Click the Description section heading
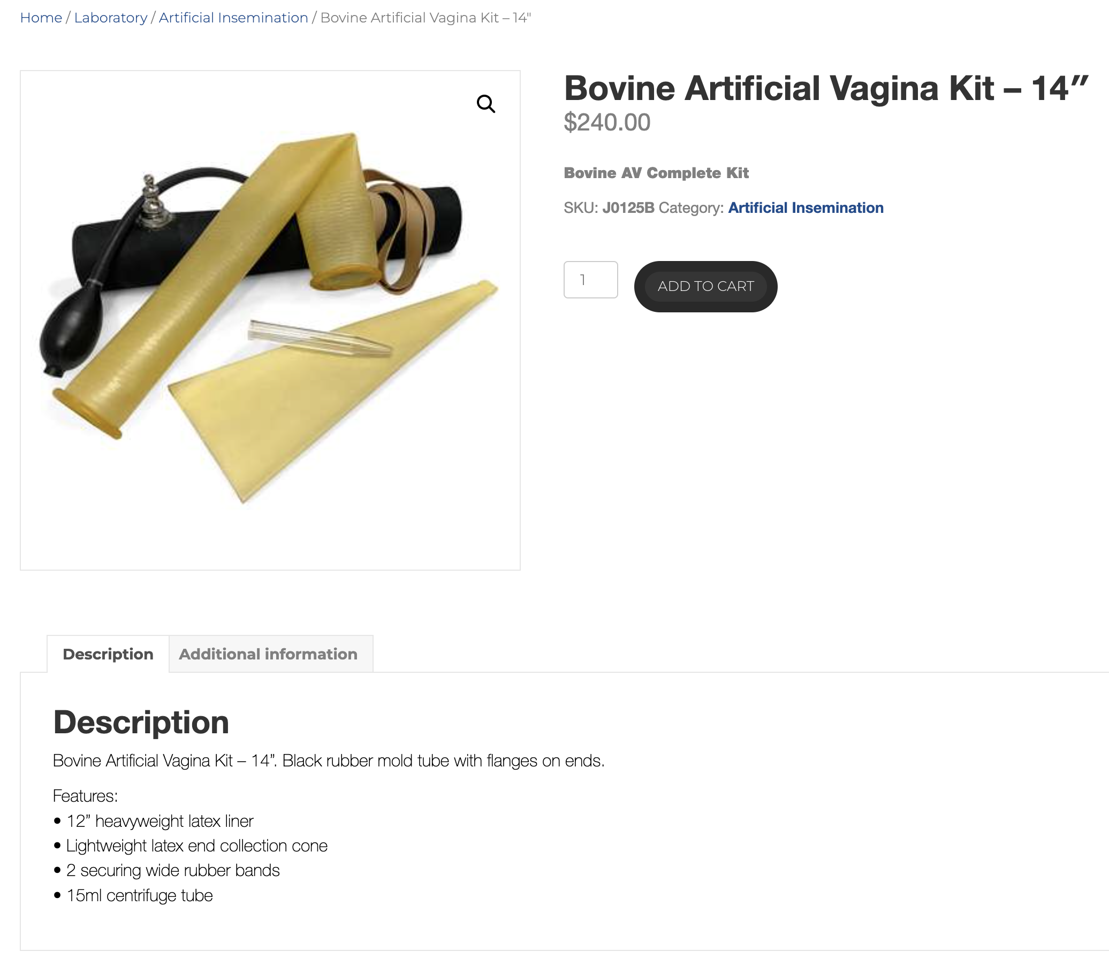 [140, 722]
